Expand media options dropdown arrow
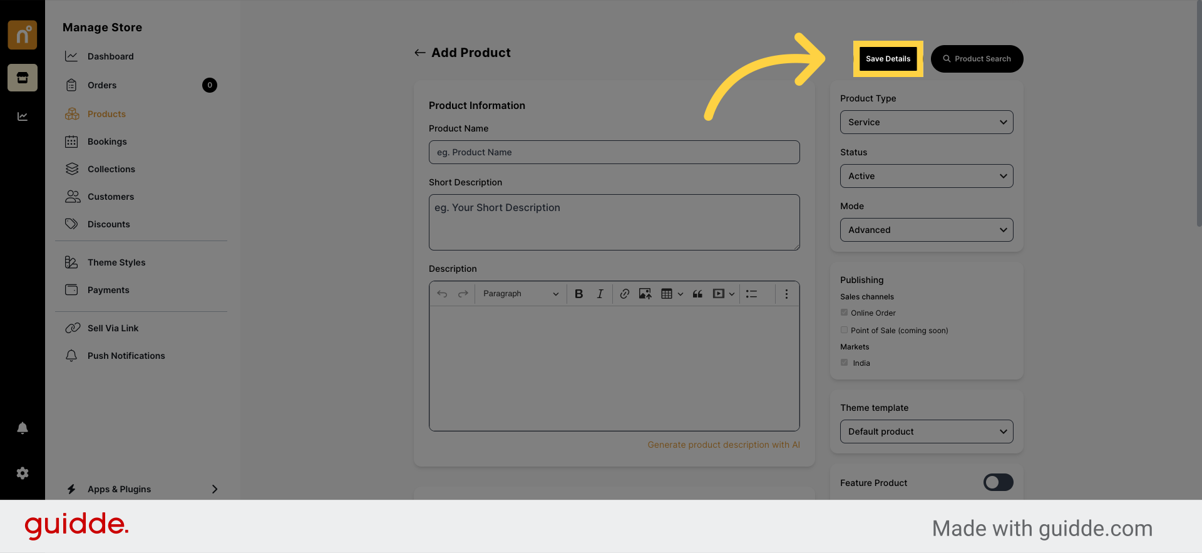This screenshot has height=553, width=1202. click(x=732, y=294)
